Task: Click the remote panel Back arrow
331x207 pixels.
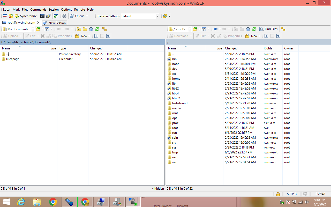Action: coord(215,29)
